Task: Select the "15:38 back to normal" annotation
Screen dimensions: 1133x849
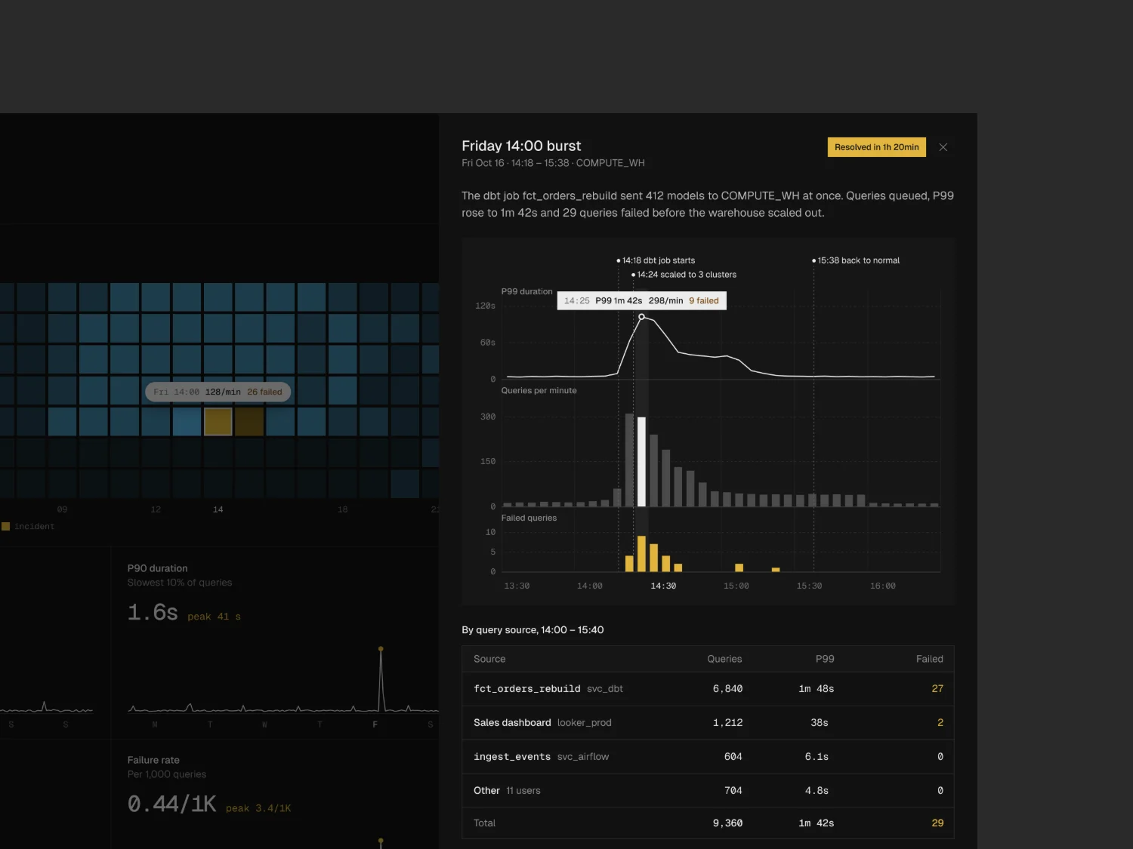Action: pos(856,260)
